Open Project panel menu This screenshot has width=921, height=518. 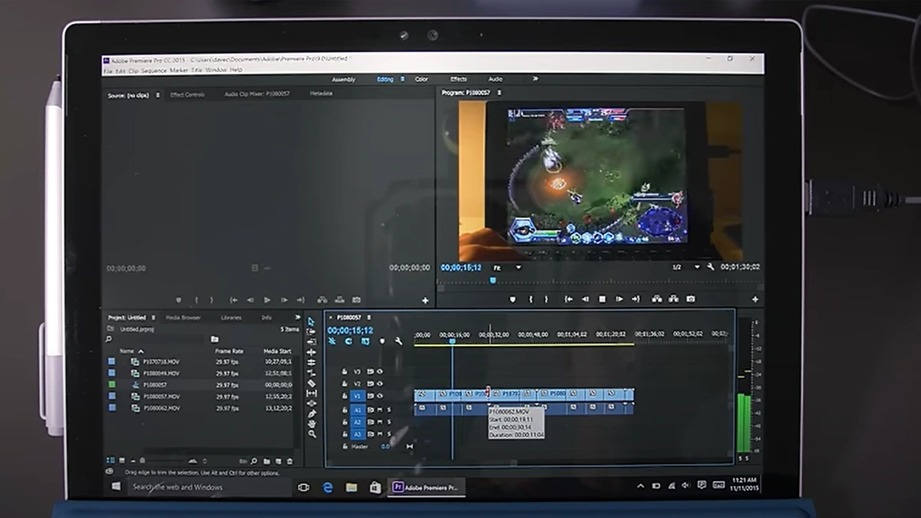pos(153,317)
